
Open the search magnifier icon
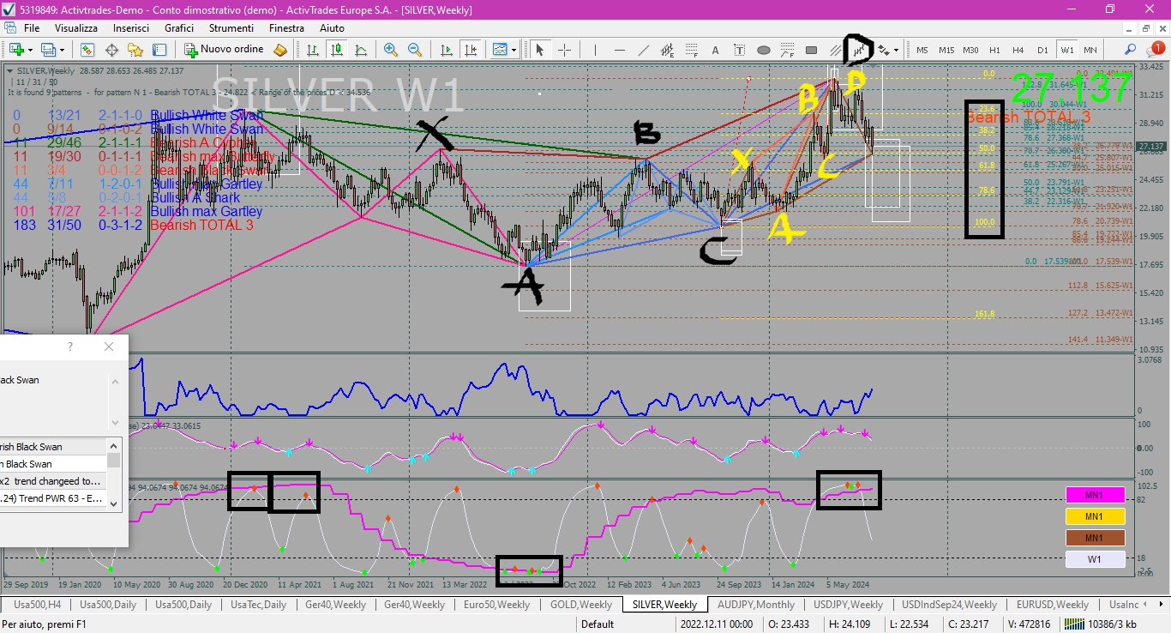point(1131,50)
